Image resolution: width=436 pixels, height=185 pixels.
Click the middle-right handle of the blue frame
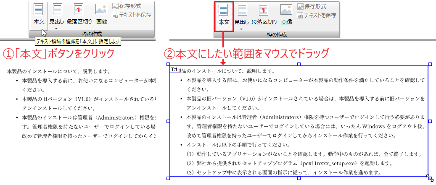[430, 121]
